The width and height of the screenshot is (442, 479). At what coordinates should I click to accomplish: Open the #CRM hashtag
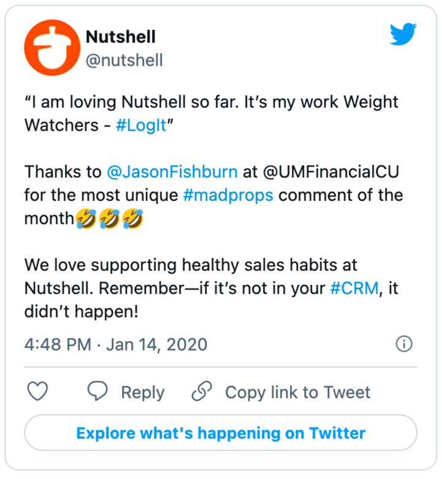(354, 289)
